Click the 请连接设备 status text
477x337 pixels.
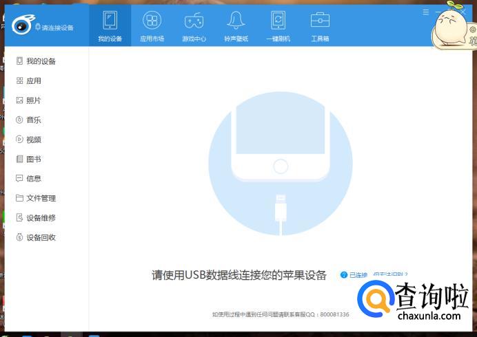57,28
